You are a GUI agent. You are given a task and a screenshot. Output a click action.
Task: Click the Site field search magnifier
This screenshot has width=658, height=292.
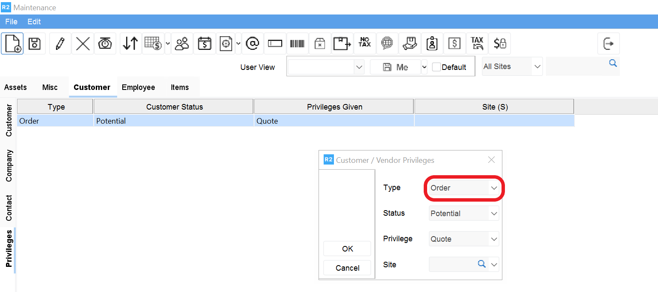(x=481, y=264)
